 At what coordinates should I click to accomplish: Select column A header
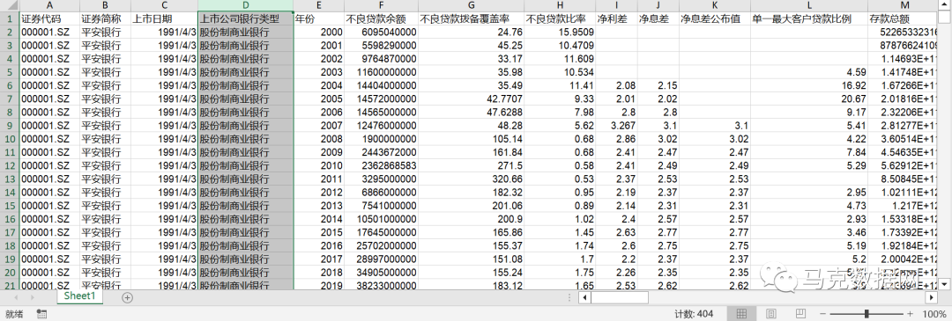49,5
